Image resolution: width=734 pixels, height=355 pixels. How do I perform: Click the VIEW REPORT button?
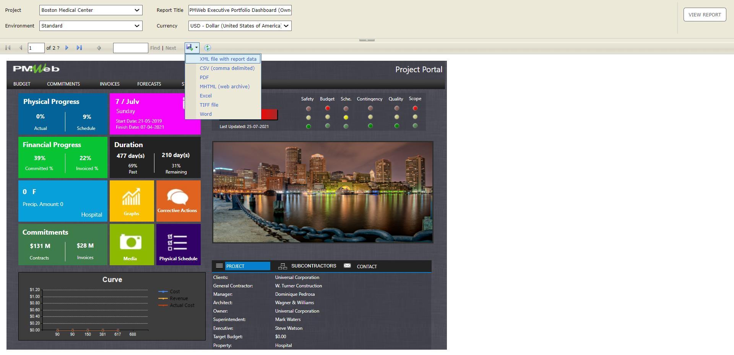[x=705, y=14]
